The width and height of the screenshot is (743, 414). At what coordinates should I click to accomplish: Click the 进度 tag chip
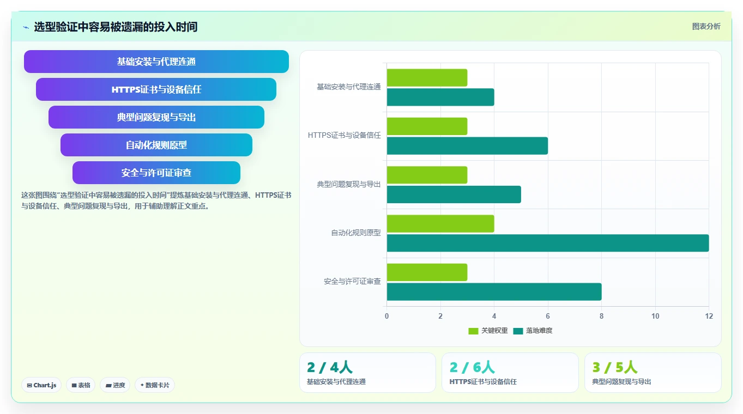pyautogui.click(x=115, y=385)
